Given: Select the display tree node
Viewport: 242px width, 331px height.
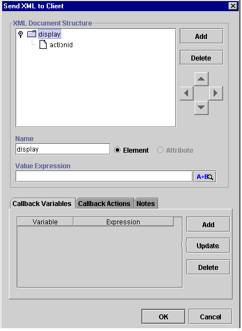Looking at the screenshot, I should pos(50,34).
